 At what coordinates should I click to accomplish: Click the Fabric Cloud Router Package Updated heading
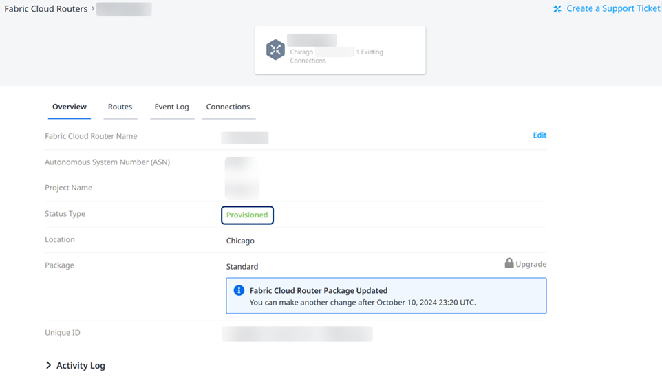click(319, 290)
